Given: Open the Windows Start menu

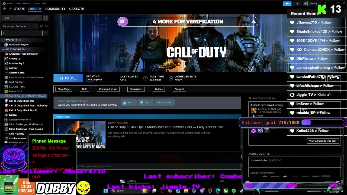Looking at the screenshot, I should pyautogui.click(x=105, y=191).
